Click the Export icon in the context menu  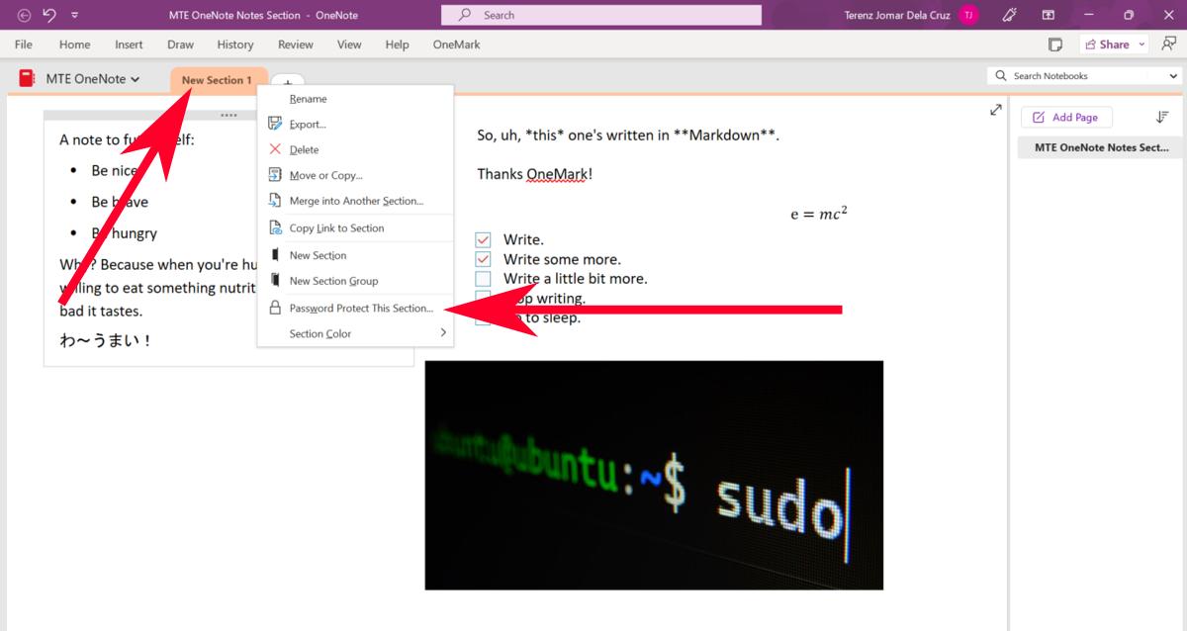275,124
